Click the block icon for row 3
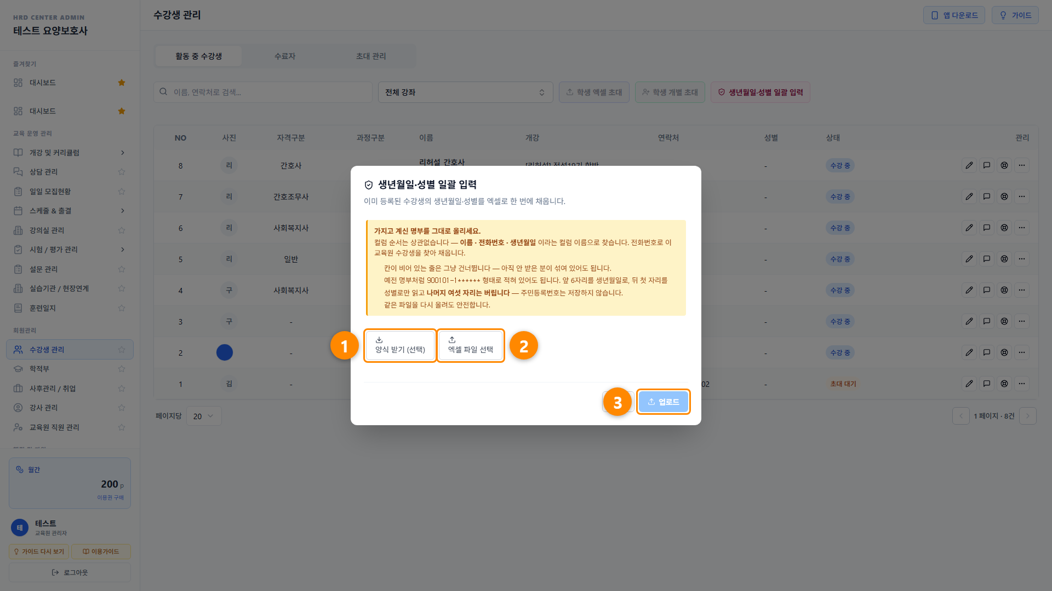Image resolution: width=1052 pixels, height=591 pixels. [1004, 321]
